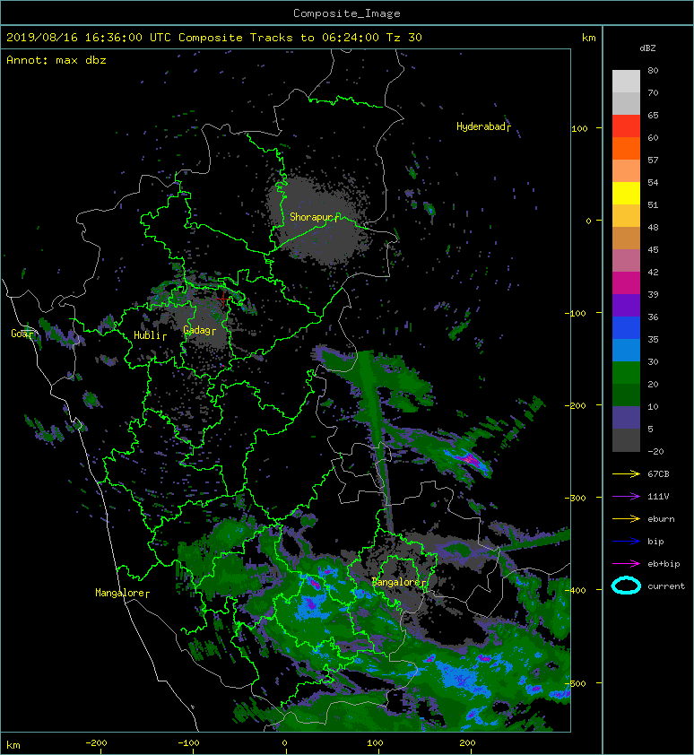Viewport: 694px width, 755px height.
Task: Click the eb+bip magenta arrow legend icon
Action: [x=626, y=564]
